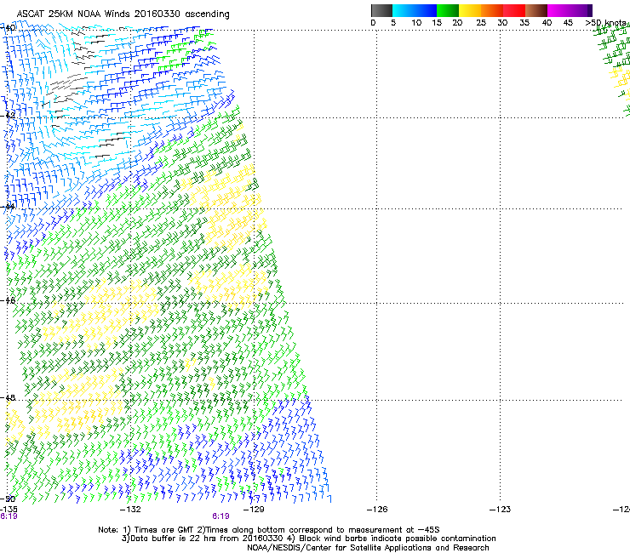
Task: Click the legend value '20'
Action: 457,23
